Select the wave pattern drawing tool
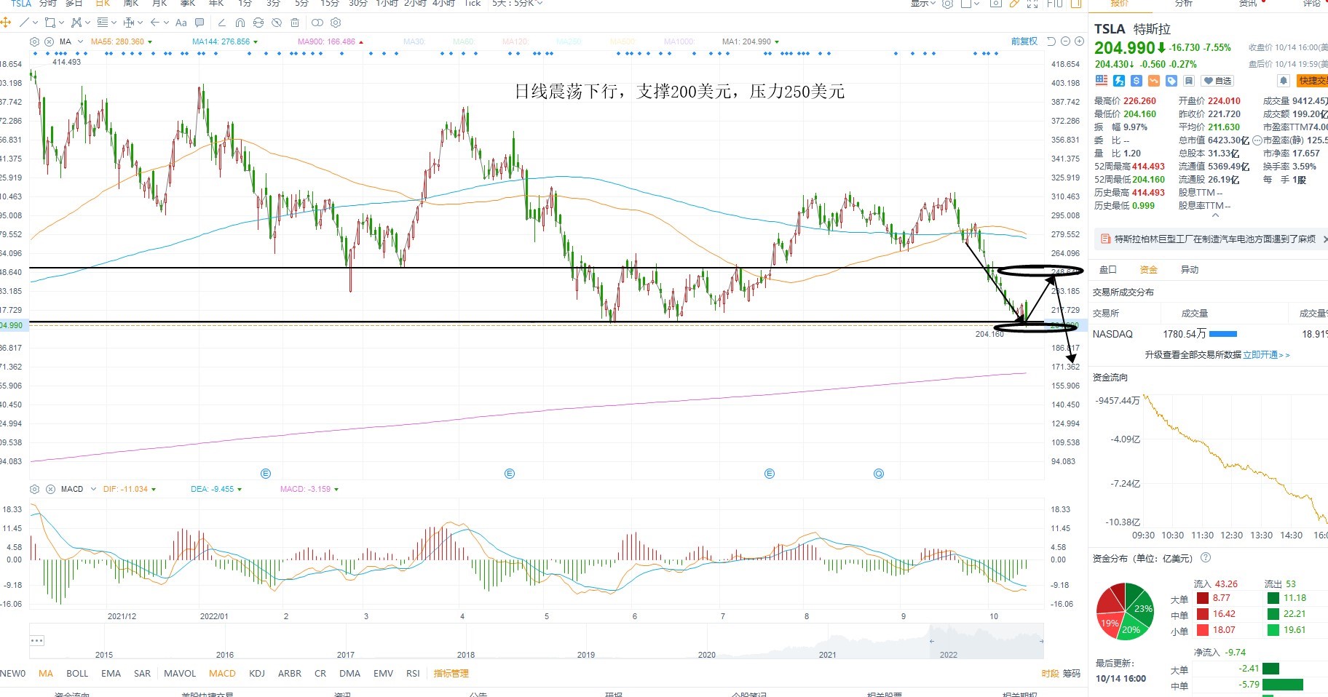The width and height of the screenshot is (1328, 697). click(x=76, y=23)
